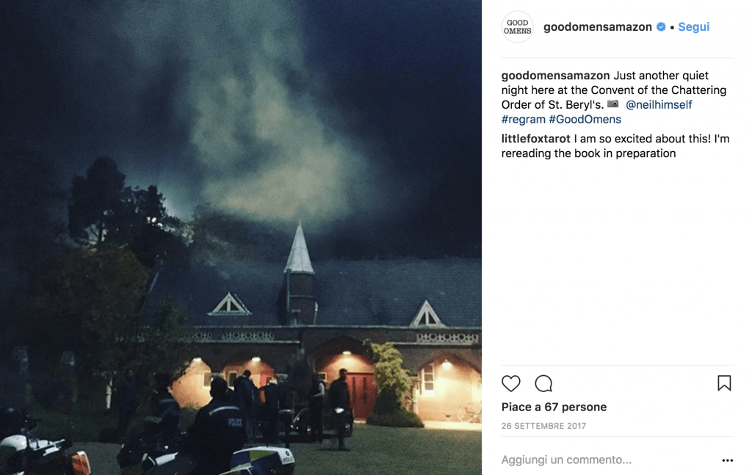
Task: Open the 26 Settembre 2017 post date
Action: (544, 426)
